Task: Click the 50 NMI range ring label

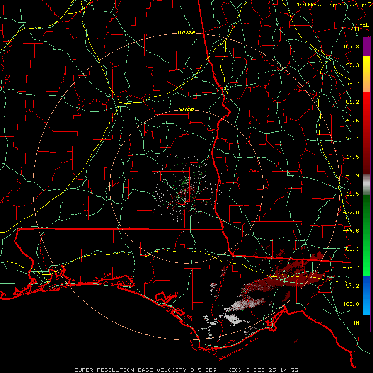Action: pos(186,110)
